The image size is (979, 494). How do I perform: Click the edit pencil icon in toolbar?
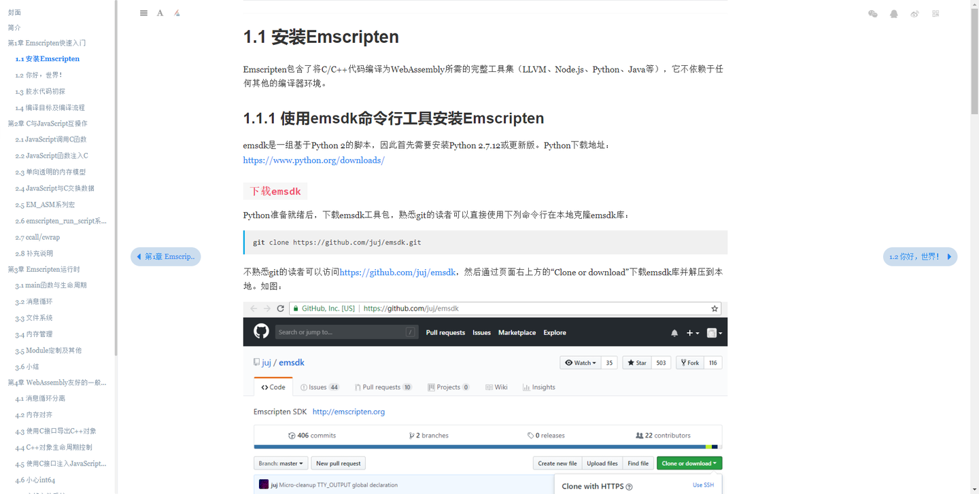click(176, 12)
